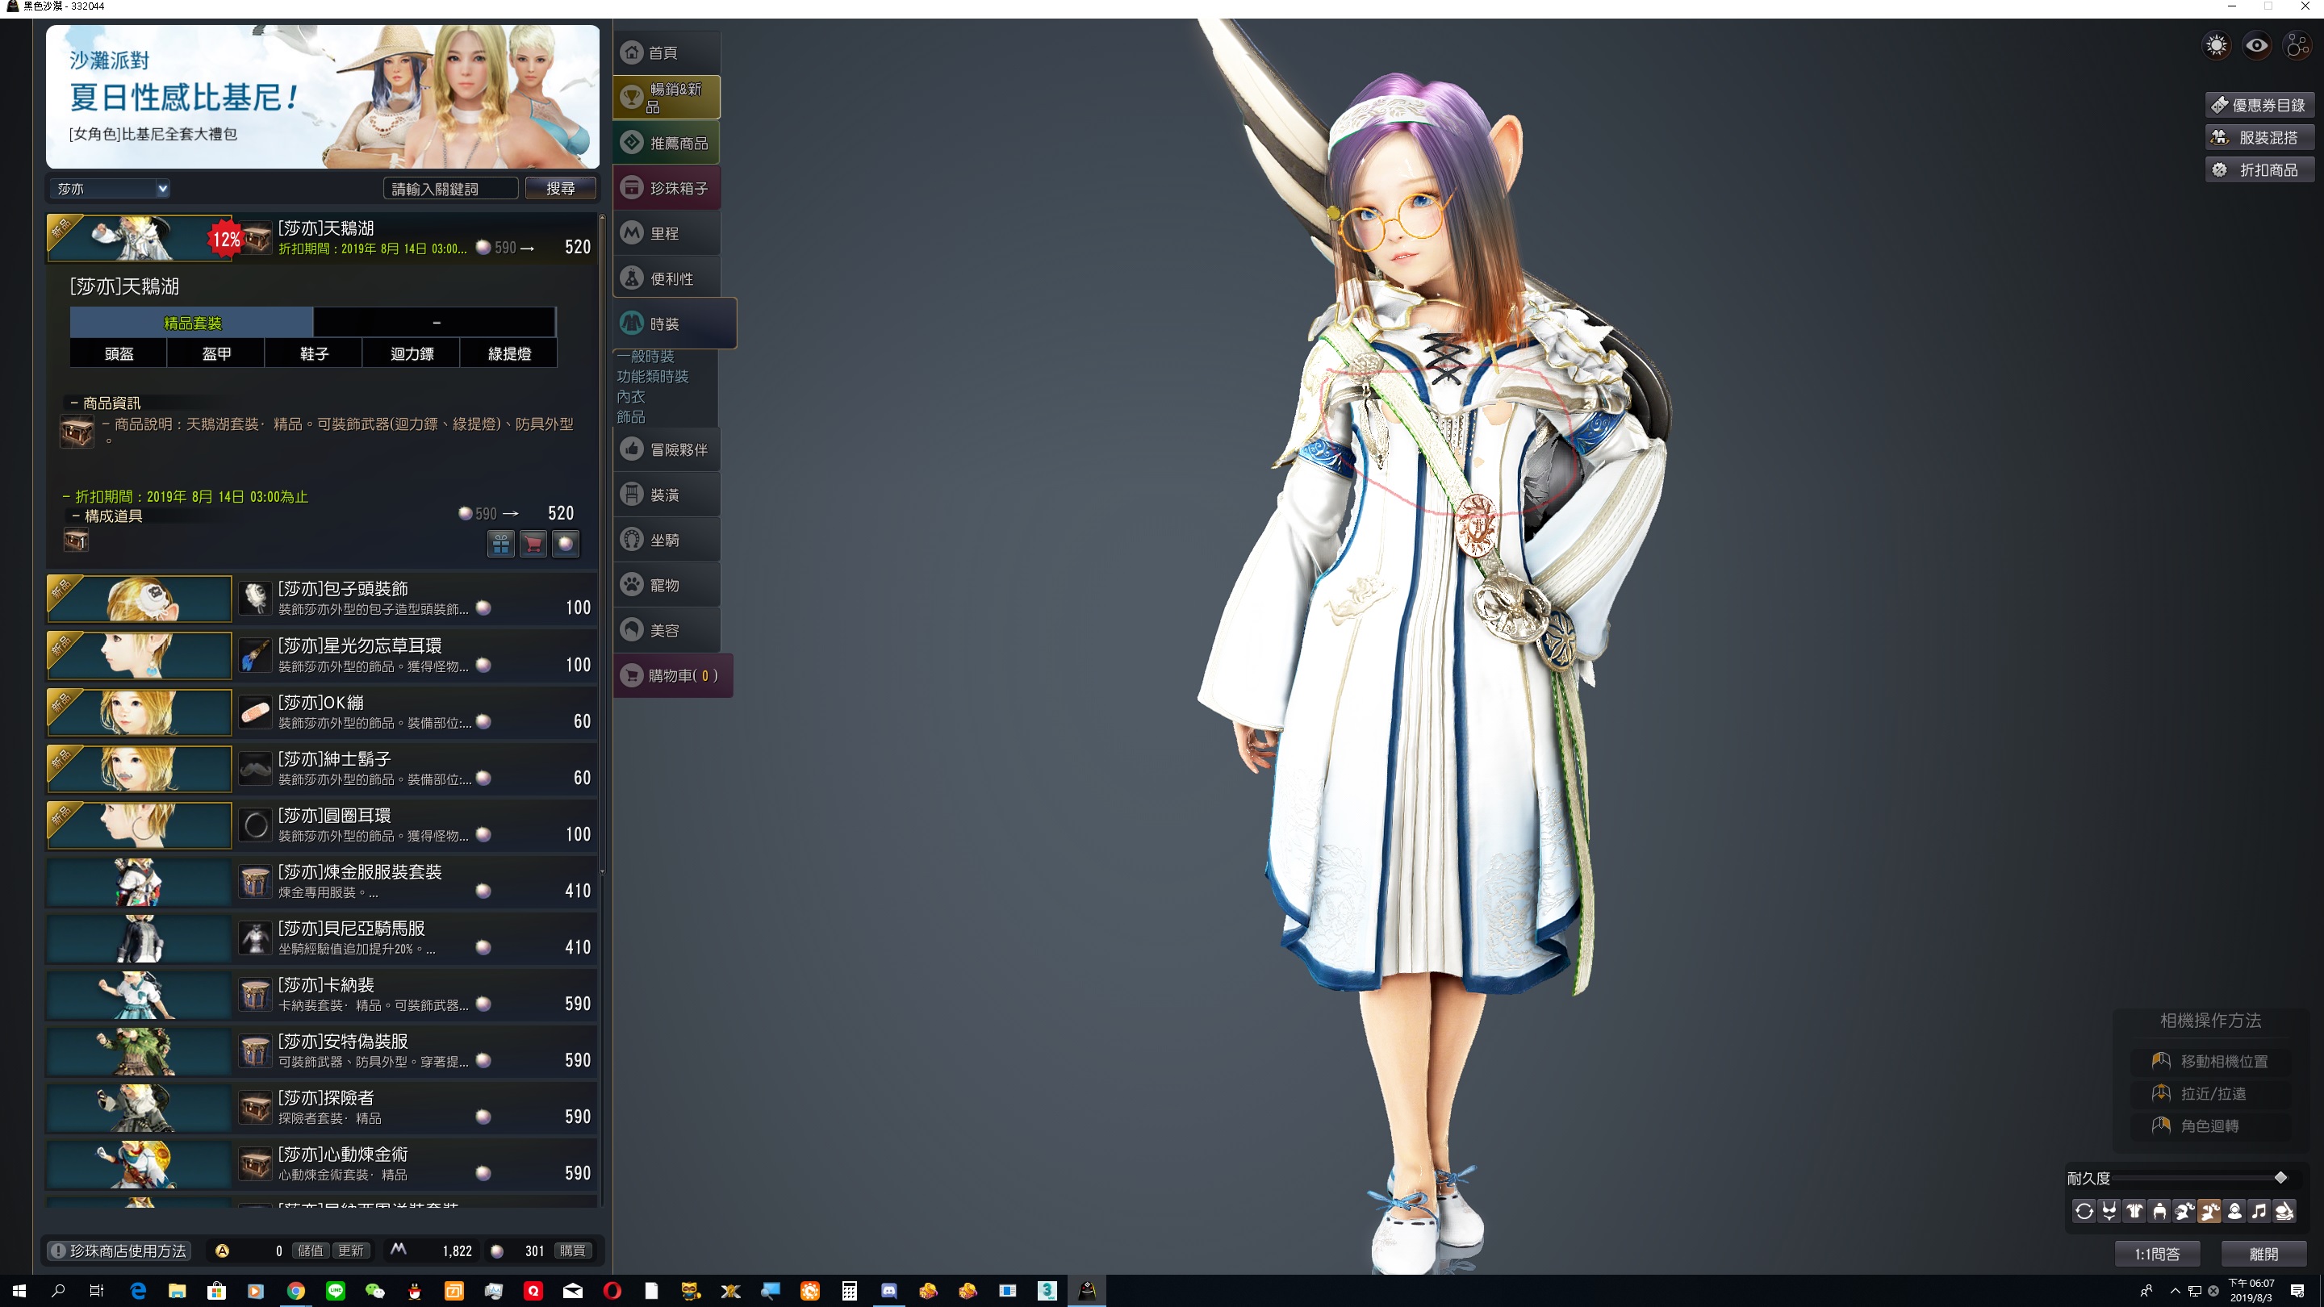Add Swan Lake set to cart via cart icon

pos(533,543)
